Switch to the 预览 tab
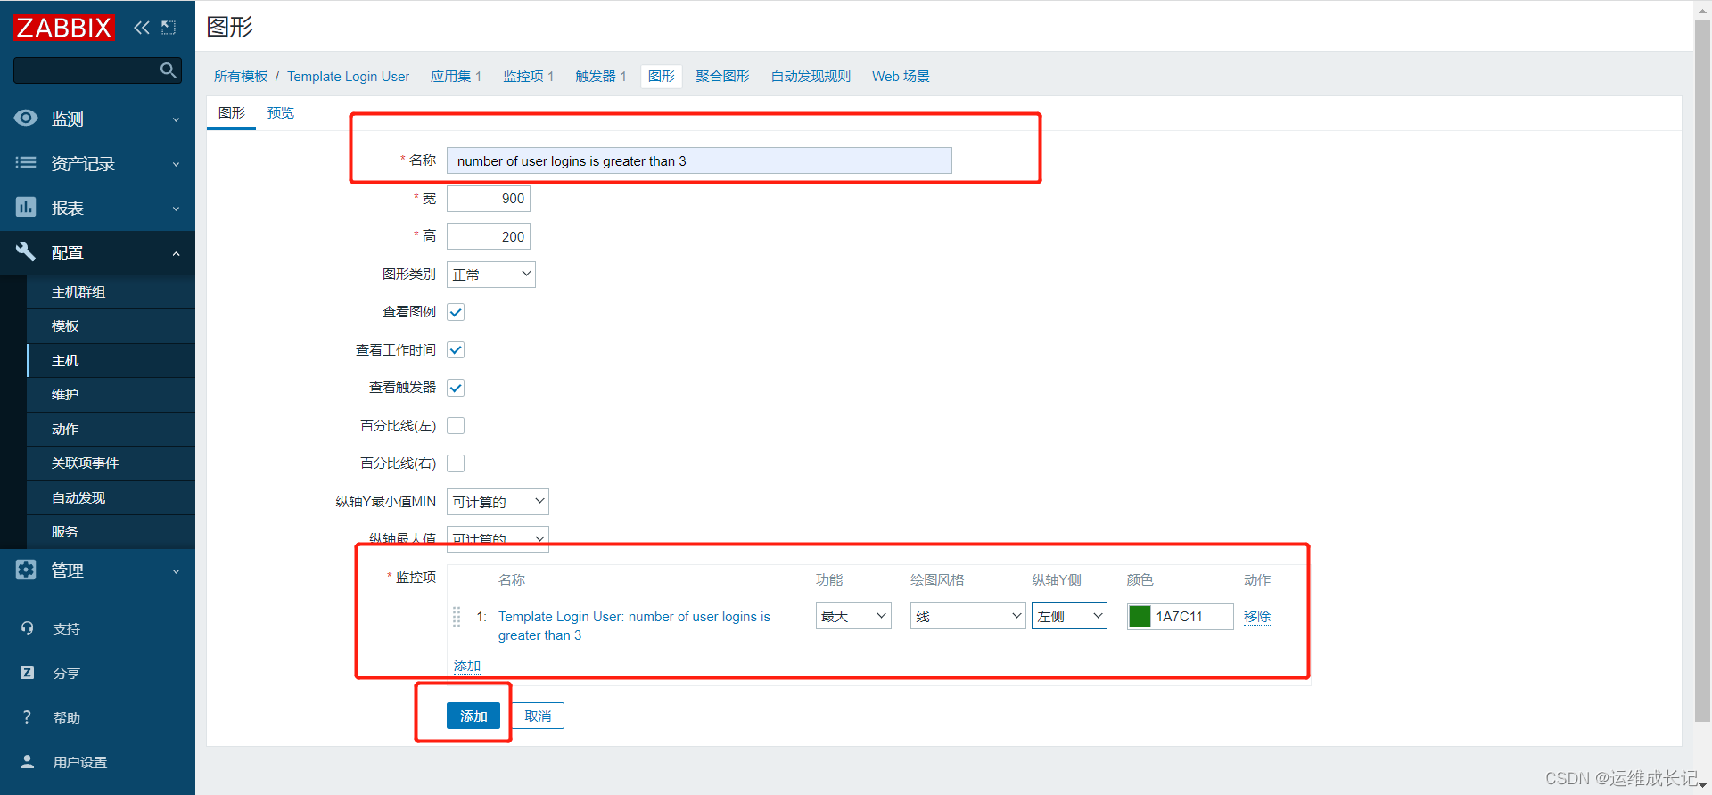This screenshot has width=1712, height=795. 281,112
